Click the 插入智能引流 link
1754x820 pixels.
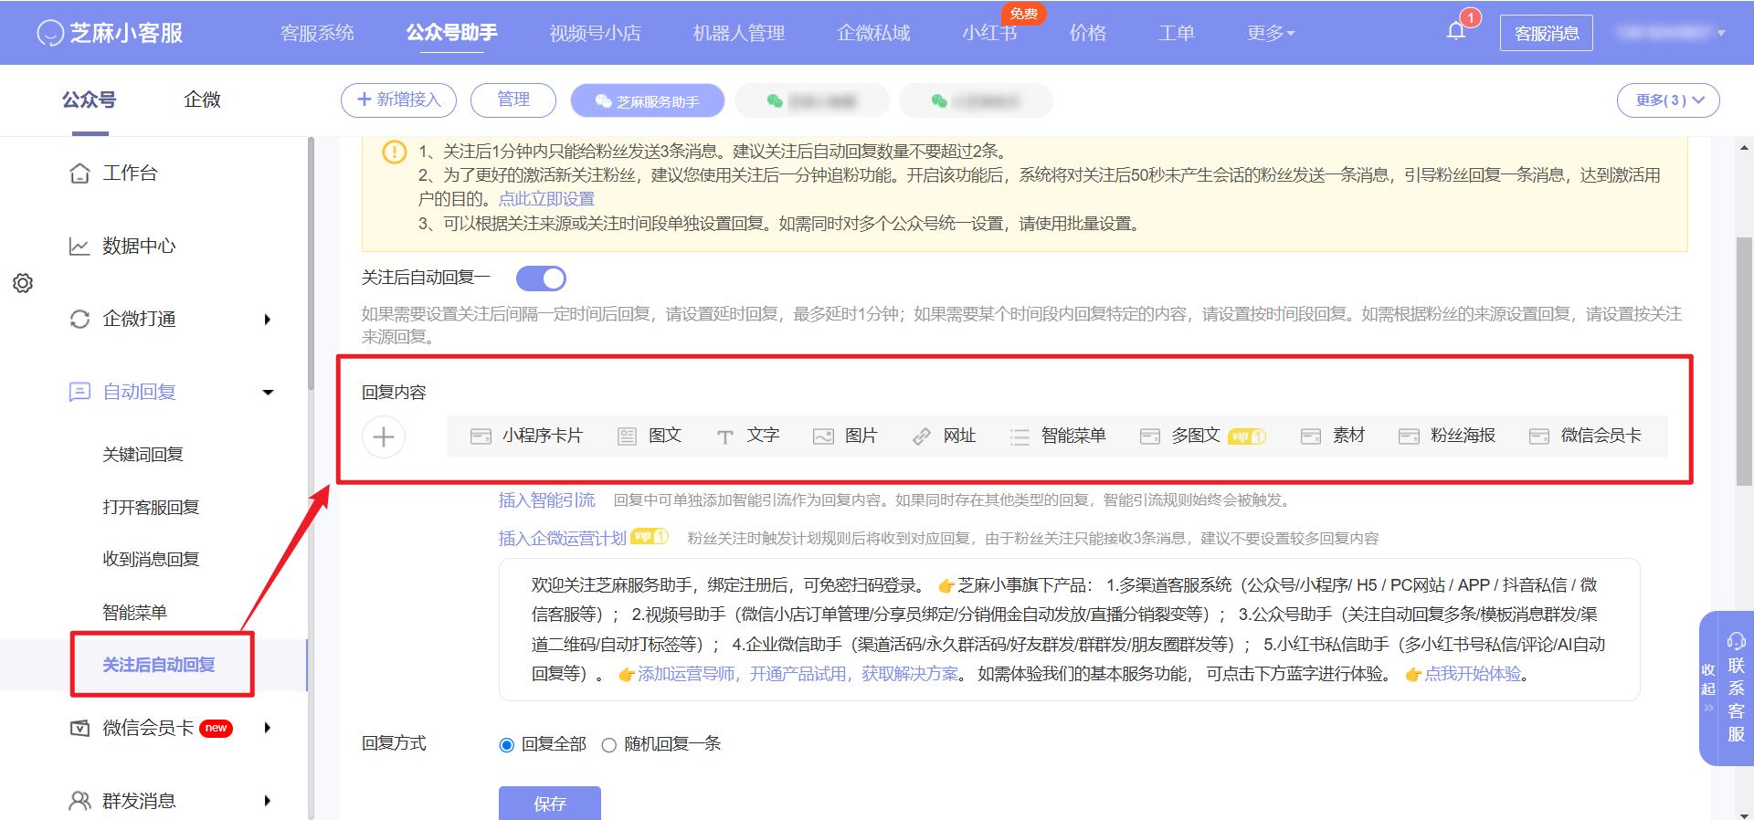(546, 500)
